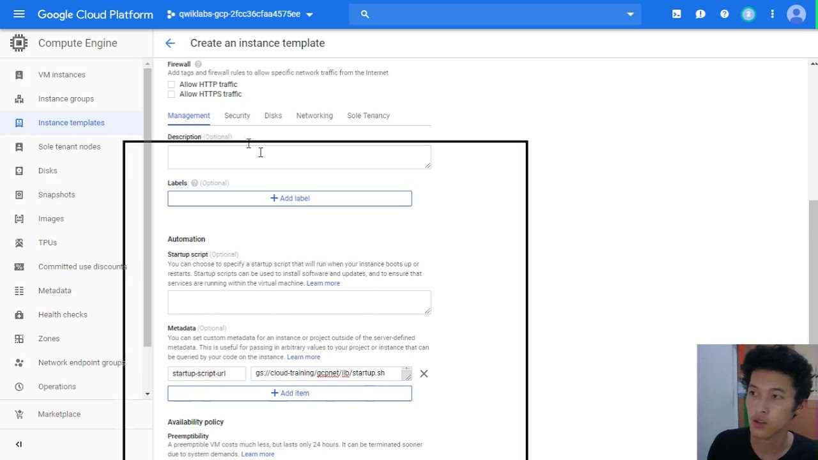Activate Cloud Shell icon
Viewport: 818px width, 460px height.
(x=677, y=14)
